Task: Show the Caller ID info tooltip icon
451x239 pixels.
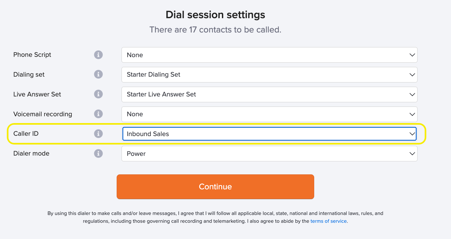Action: 98,133
